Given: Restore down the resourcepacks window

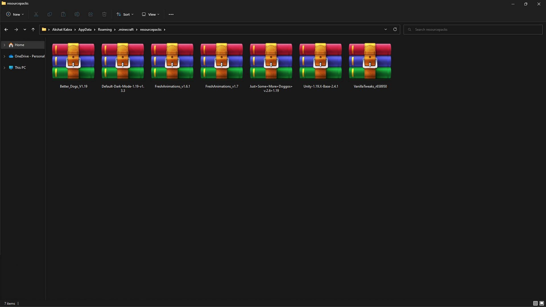Looking at the screenshot, I should click(x=526, y=4).
